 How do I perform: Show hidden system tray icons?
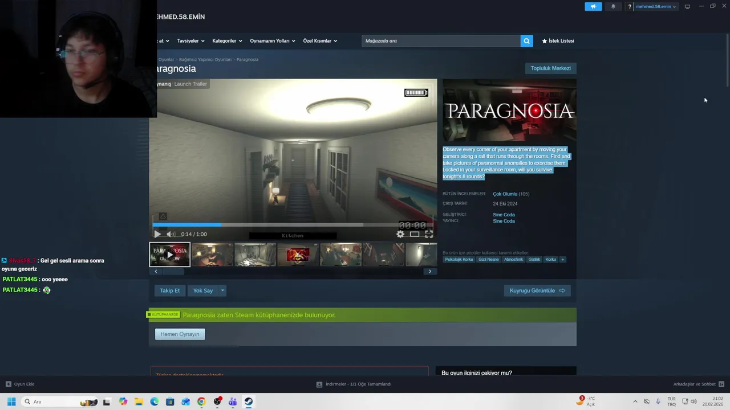tap(635, 401)
